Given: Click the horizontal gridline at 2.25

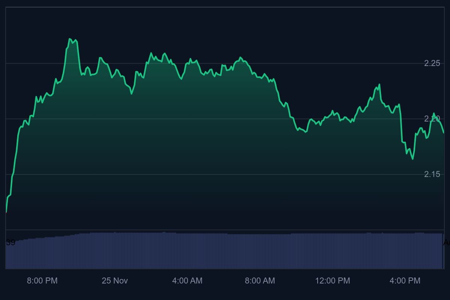Looking at the screenshot, I should click(300, 63).
